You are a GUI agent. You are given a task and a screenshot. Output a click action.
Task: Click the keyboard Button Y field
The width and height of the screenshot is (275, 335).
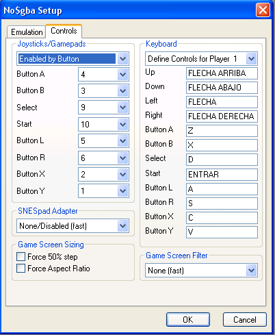222,232
